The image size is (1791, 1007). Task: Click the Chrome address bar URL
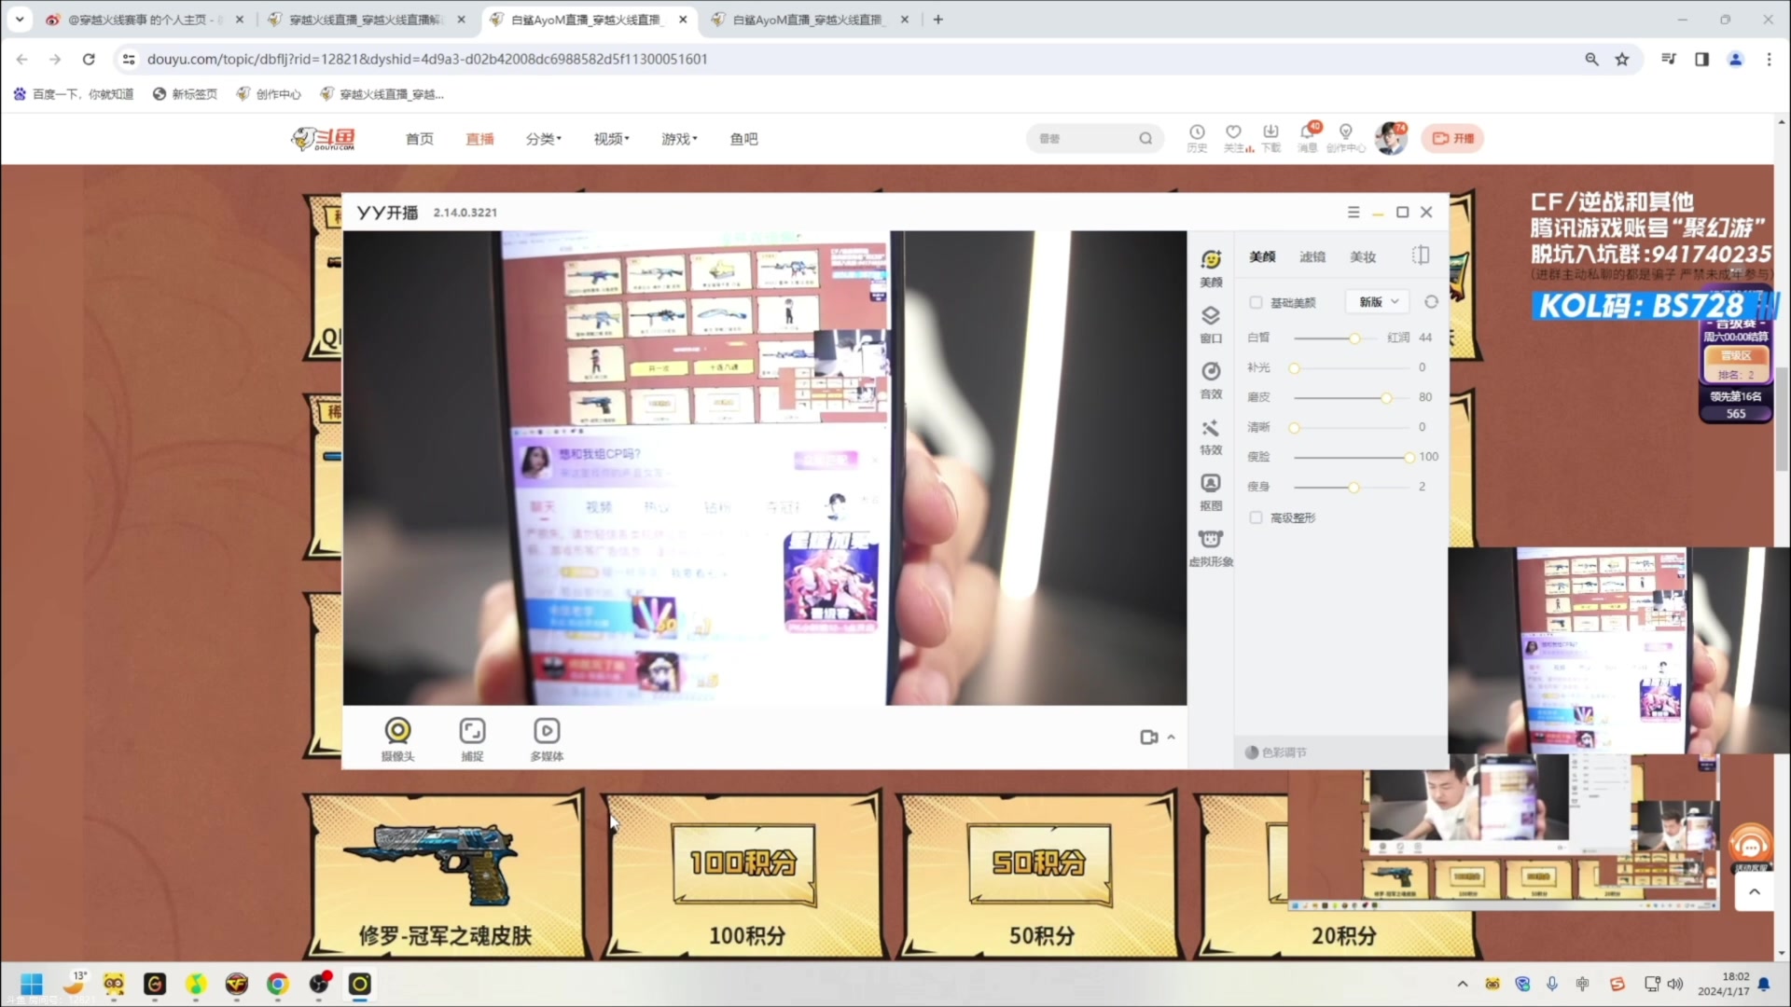click(427, 59)
